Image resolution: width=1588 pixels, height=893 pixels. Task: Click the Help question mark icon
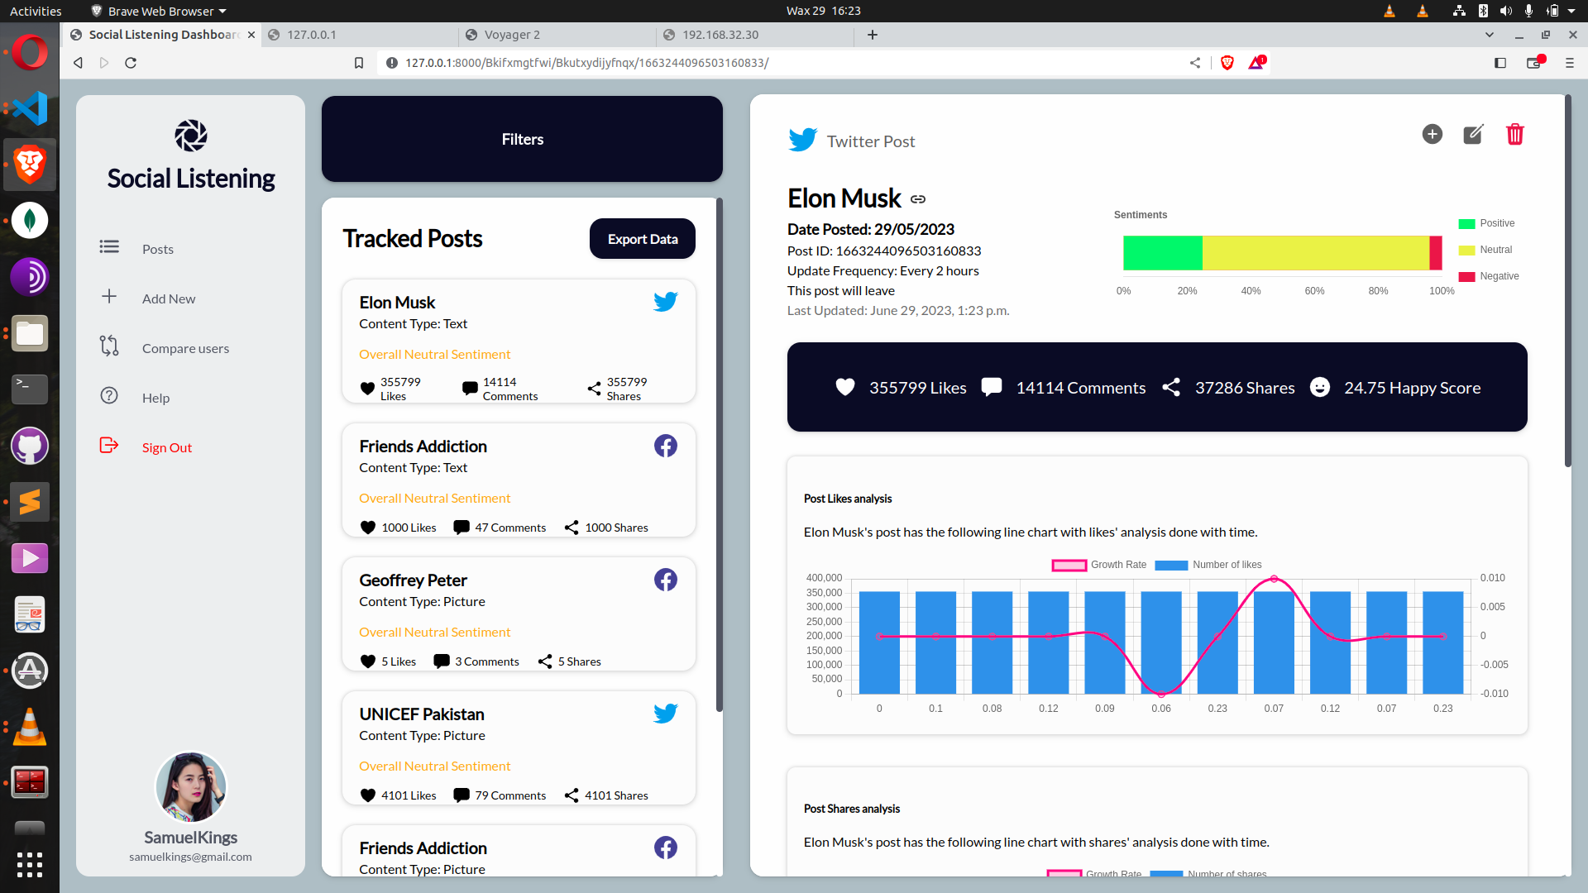coord(108,397)
